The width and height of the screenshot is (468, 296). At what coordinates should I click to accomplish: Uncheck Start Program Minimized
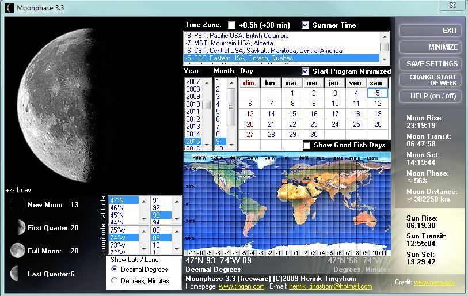pos(306,71)
